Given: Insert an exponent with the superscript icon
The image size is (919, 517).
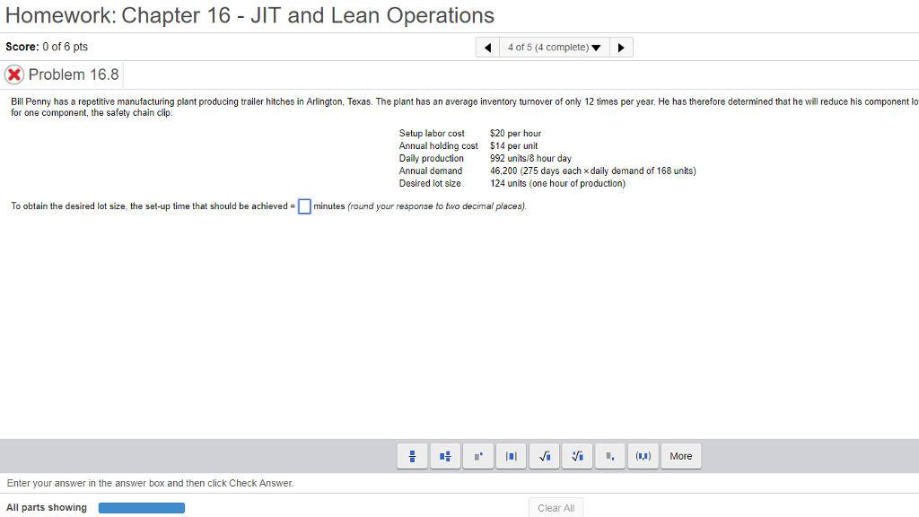Looking at the screenshot, I should [x=477, y=456].
